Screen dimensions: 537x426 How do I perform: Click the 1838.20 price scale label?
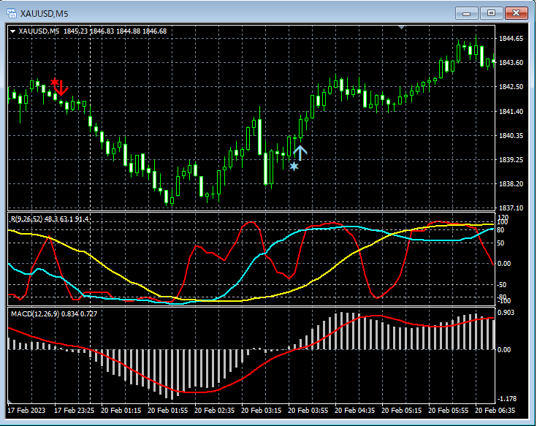pos(511,184)
